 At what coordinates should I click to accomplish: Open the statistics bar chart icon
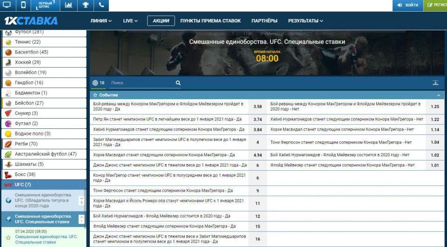[x=68, y=6]
